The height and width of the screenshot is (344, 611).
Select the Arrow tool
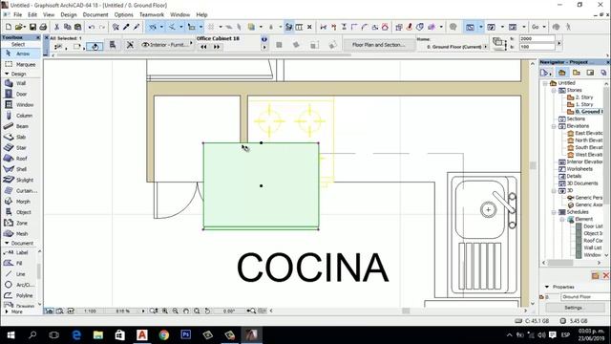coord(20,54)
